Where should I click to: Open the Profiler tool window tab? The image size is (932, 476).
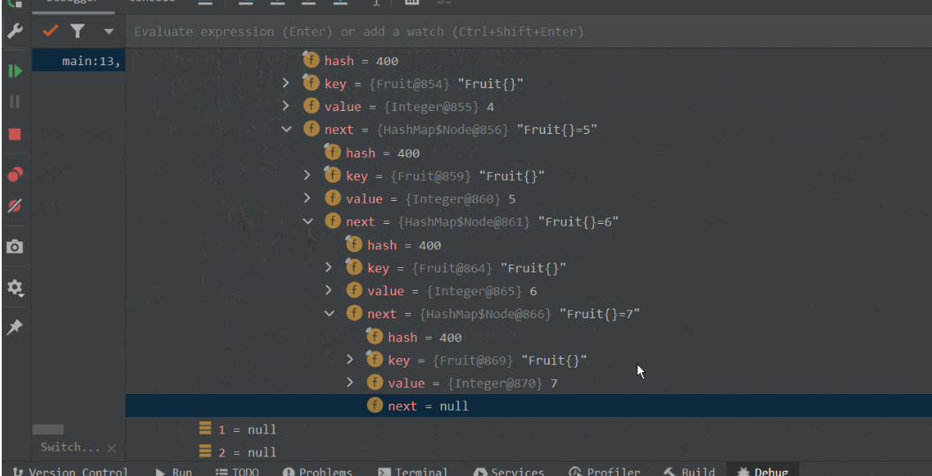[605, 472]
